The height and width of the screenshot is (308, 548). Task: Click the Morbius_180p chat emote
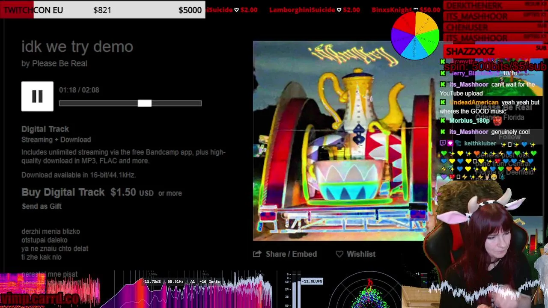click(x=497, y=120)
